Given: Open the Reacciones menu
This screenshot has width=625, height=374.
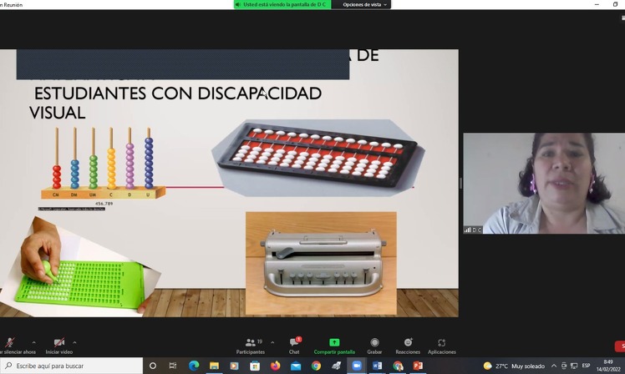Looking at the screenshot, I should pyautogui.click(x=408, y=346).
